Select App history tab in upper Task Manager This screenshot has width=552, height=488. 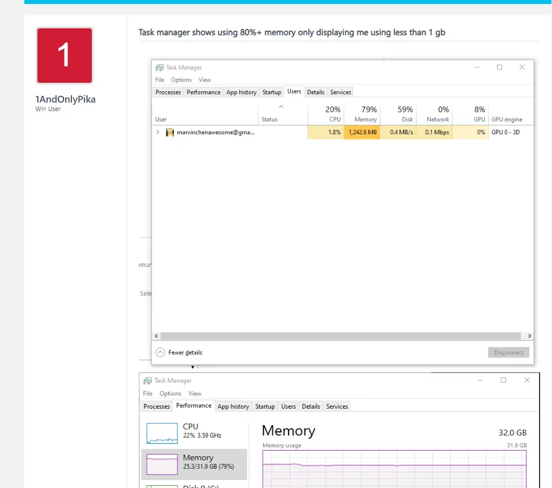241,92
